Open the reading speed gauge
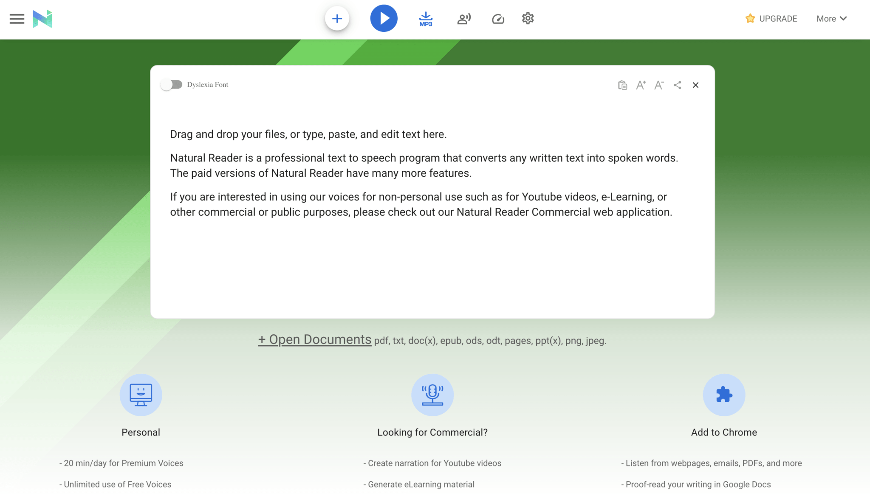 [x=498, y=19]
